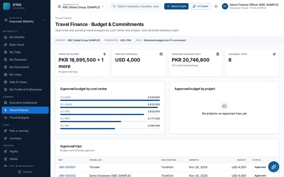Click the Travel Budgets piggy bank icon
The width and height of the screenshot is (284, 177).
click(6, 118)
